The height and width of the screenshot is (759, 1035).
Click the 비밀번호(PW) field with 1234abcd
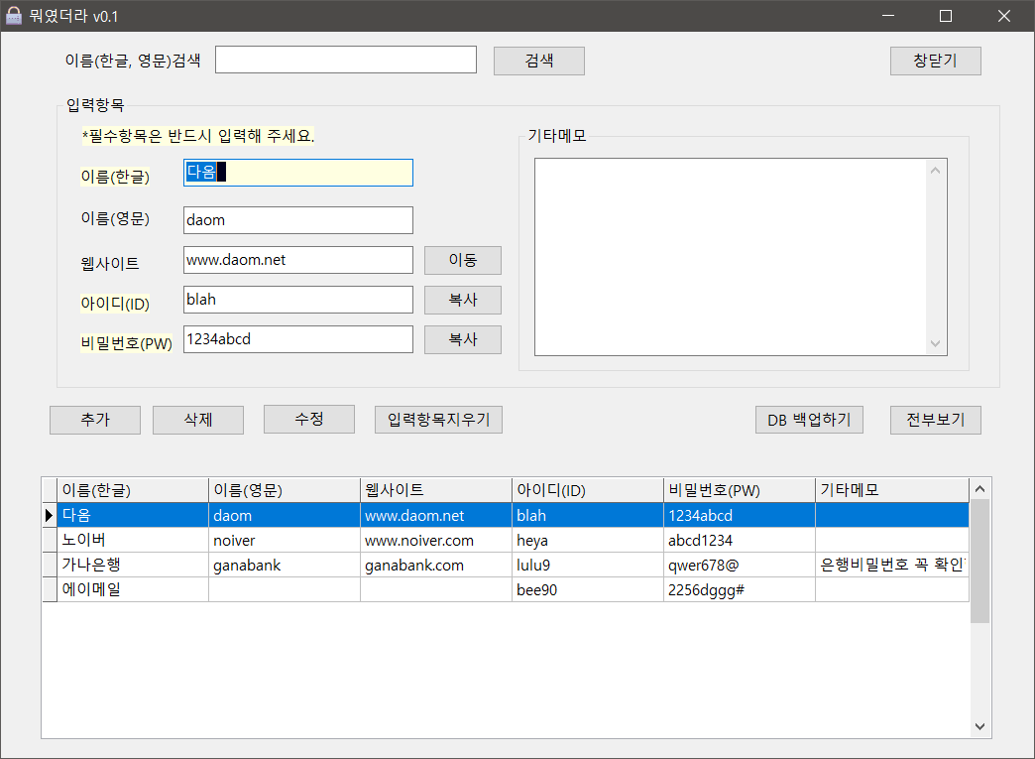pyautogui.click(x=298, y=339)
